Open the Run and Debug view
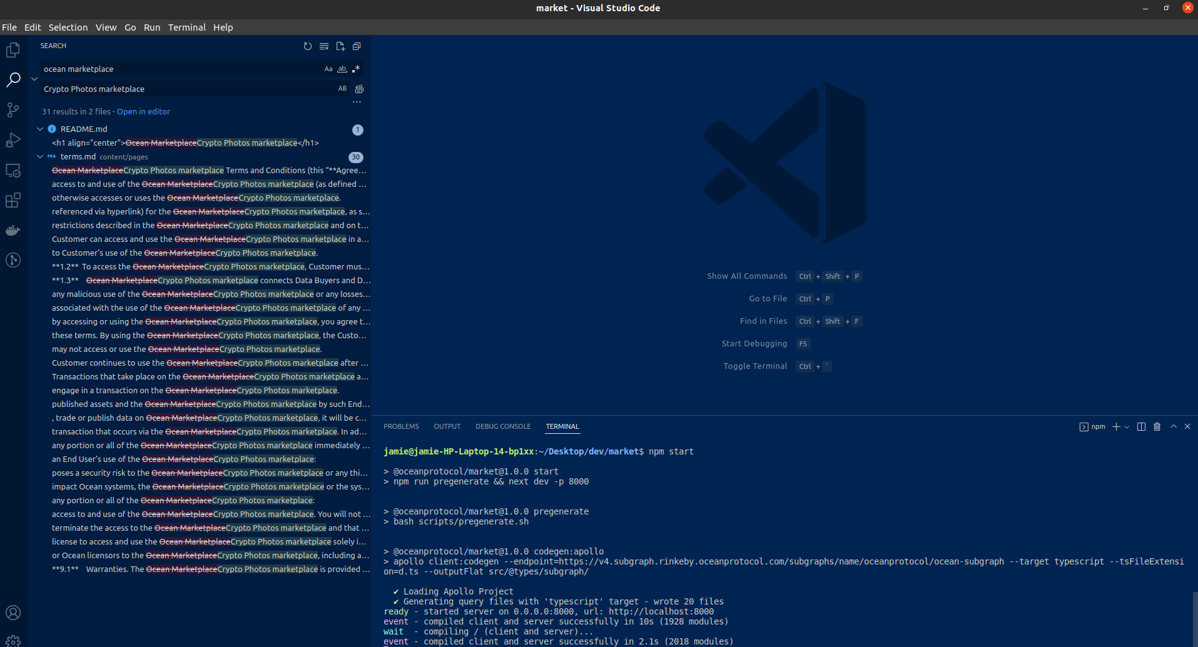Screen dimensions: 1198x647 pos(13,140)
